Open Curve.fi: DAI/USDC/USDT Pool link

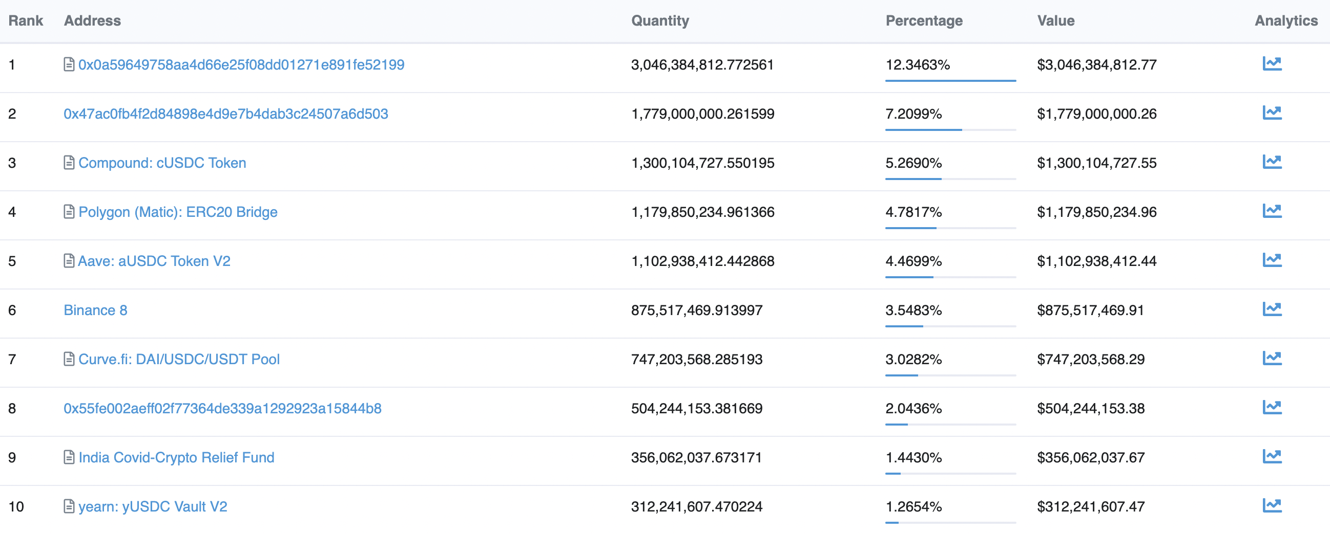point(179,359)
